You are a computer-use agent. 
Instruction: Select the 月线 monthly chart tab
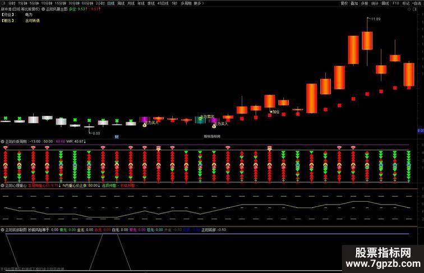click(x=131, y=3)
